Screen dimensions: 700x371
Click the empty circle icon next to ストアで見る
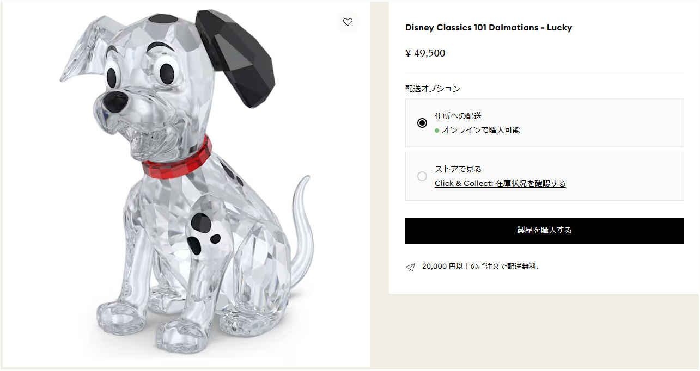pos(422,176)
